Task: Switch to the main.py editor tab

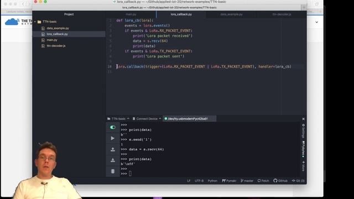Action: tap(131, 14)
